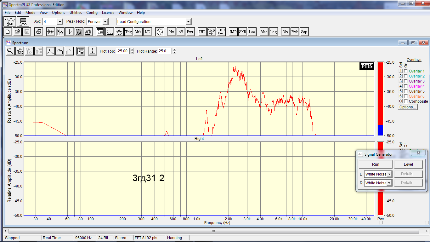
Task: Click the PHS button on Left plot
Action: tap(367, 66)
